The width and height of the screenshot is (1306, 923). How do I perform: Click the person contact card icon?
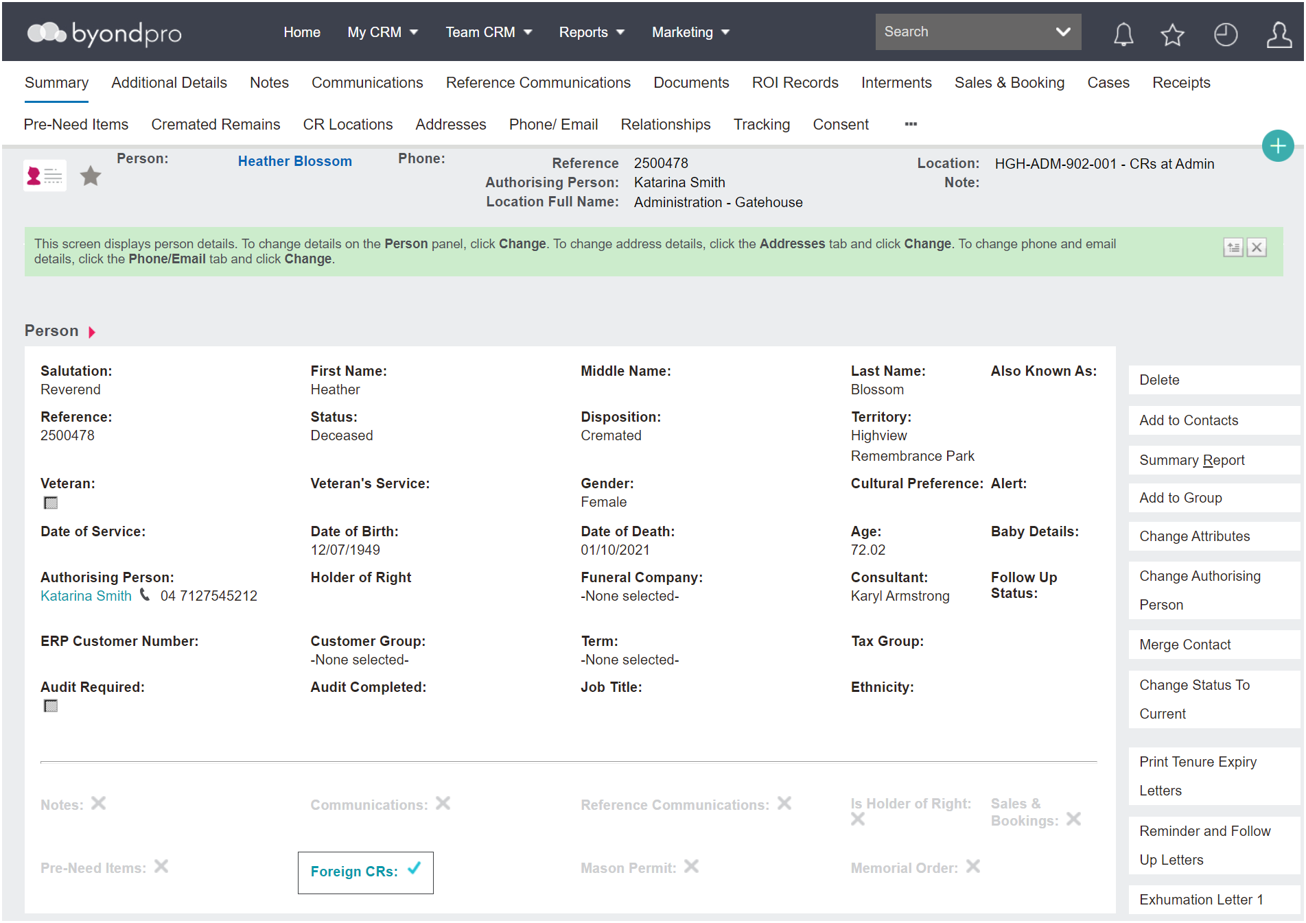(x=45, y=176)
